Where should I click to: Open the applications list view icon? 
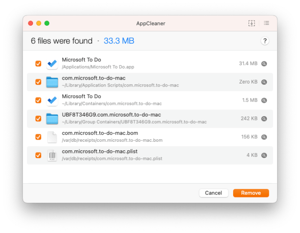[267, 23]
